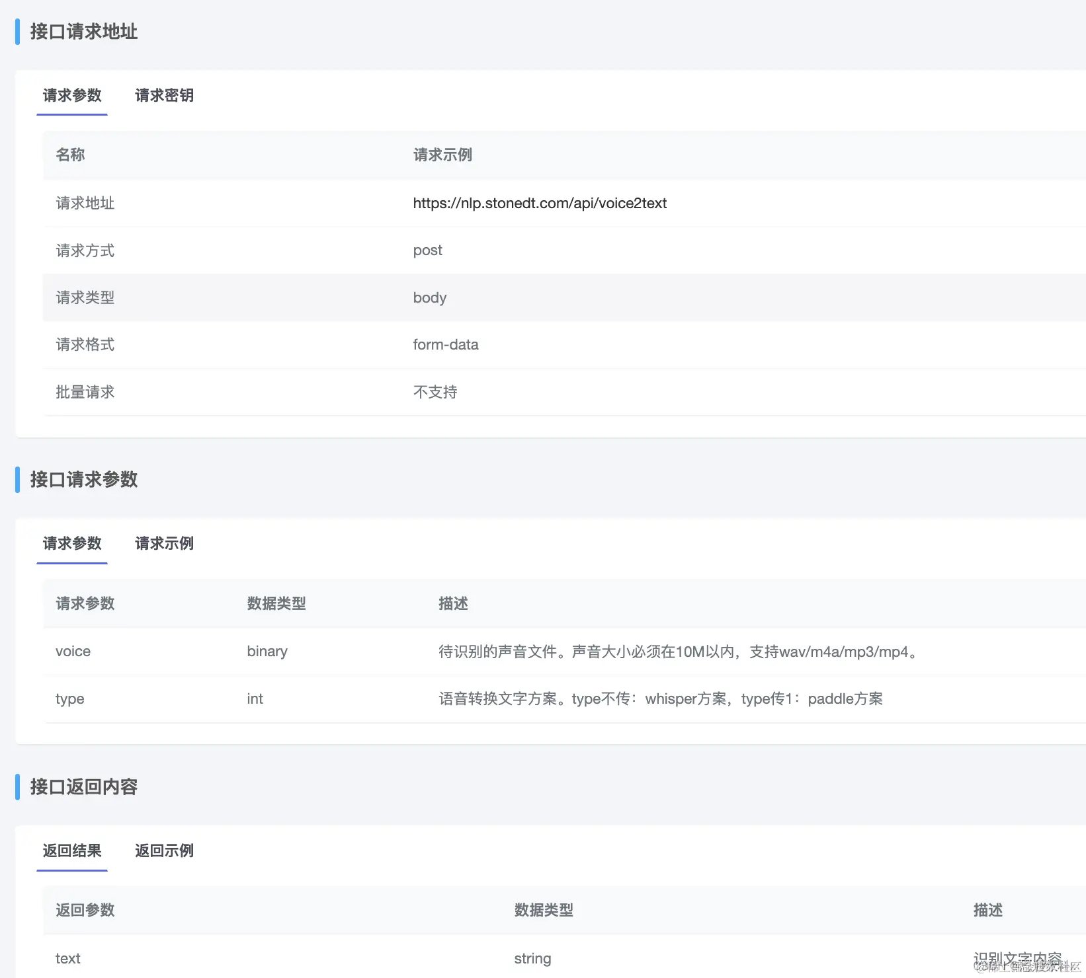
Task: Click the 'binary' data type cell
Action: [x=267, y=652]
